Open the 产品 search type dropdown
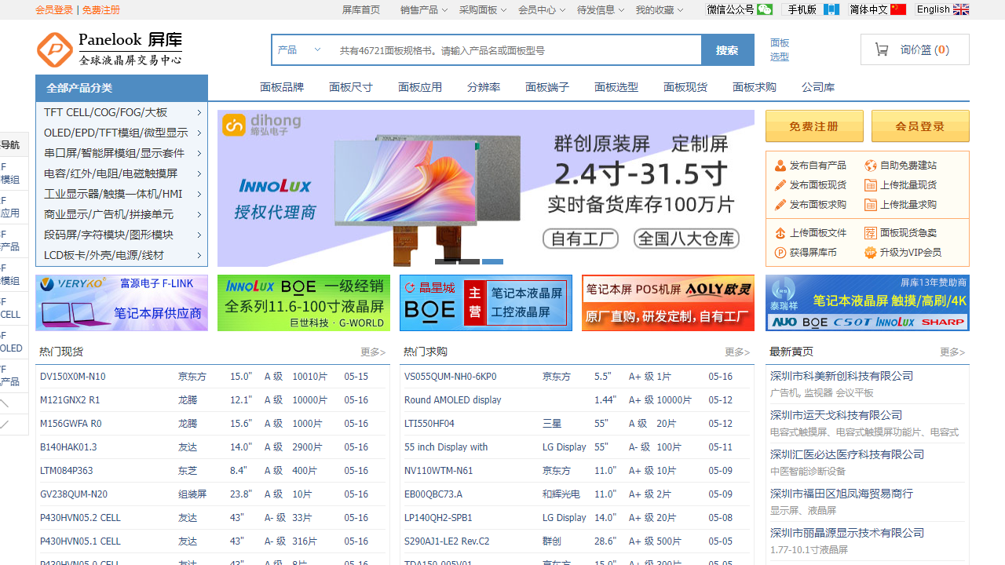 pos(300,50)
